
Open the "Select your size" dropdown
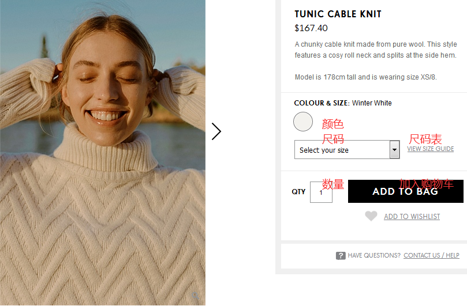(342, 150)
